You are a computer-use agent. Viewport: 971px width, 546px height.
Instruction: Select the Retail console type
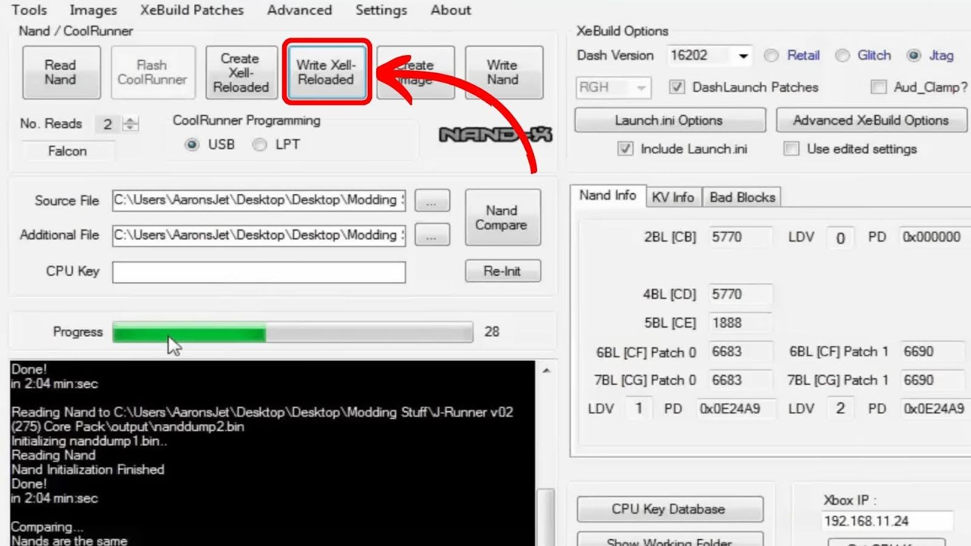point(771,55)
